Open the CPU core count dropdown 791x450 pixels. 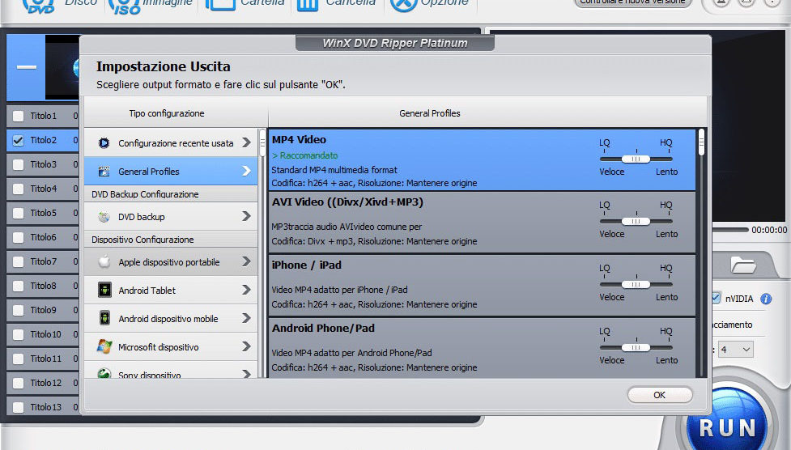(735, 349)
